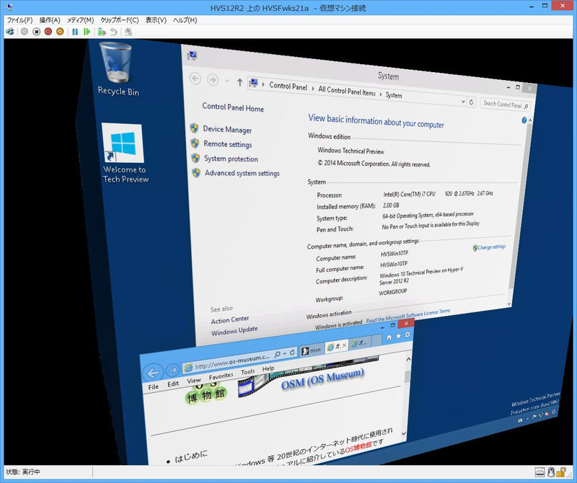
Task: Select the Welcome to Tech Preview shortcut
Action: click(x=125, y=154)
